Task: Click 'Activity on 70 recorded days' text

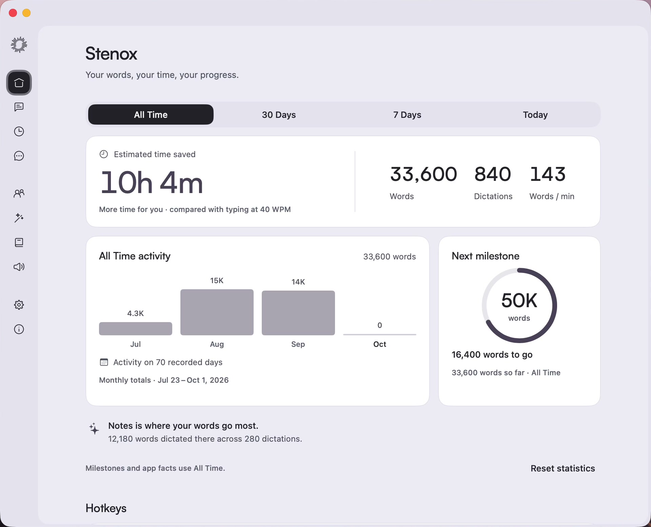Action: tap(168, 362)
